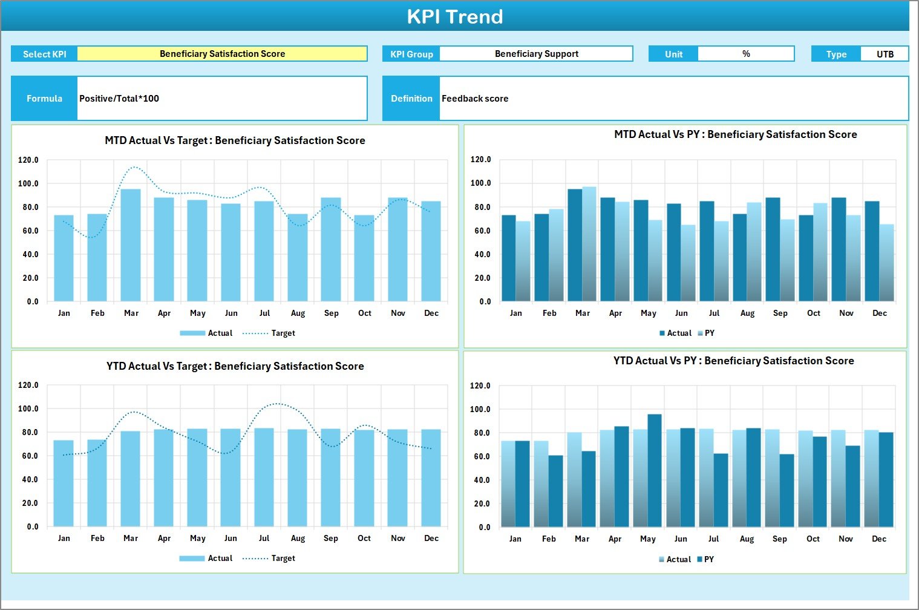Viewport: 919px width, 610px height.
Task: Open the KPI Group dropdown showing Beneficiary Support
Action: tap(536, 53)
